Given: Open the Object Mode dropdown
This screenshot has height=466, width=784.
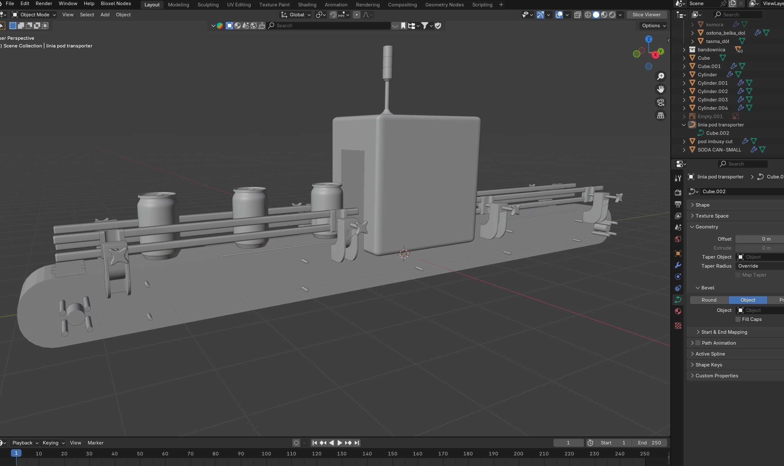Looking at the screenshot, I should 34,15.
